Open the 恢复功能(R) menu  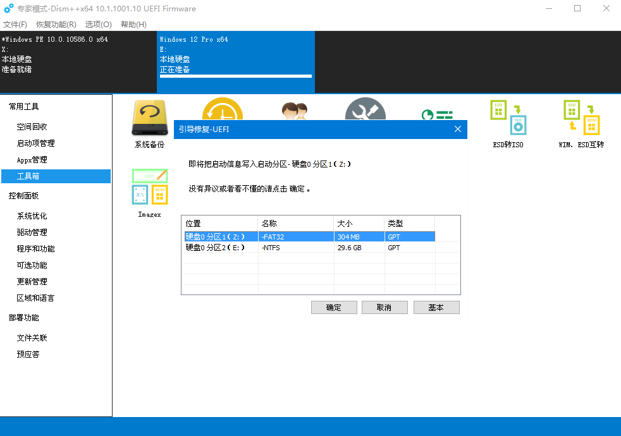56,25
